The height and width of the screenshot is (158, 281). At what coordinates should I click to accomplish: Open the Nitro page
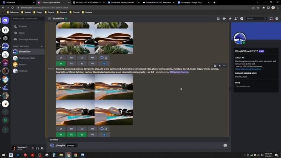[x=28, y=33]
